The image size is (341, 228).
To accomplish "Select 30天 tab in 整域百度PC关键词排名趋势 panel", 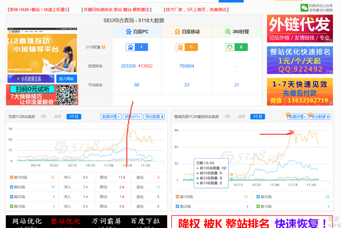I will coord(241,117).
